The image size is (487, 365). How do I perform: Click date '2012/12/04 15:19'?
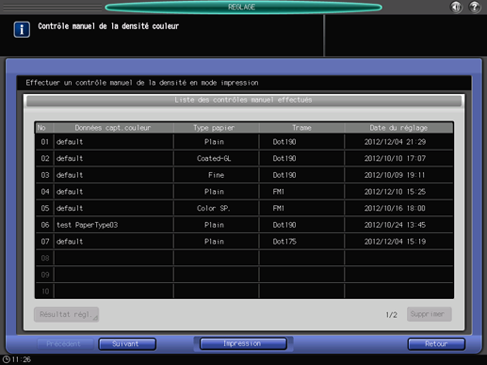[x=395, y=242]
